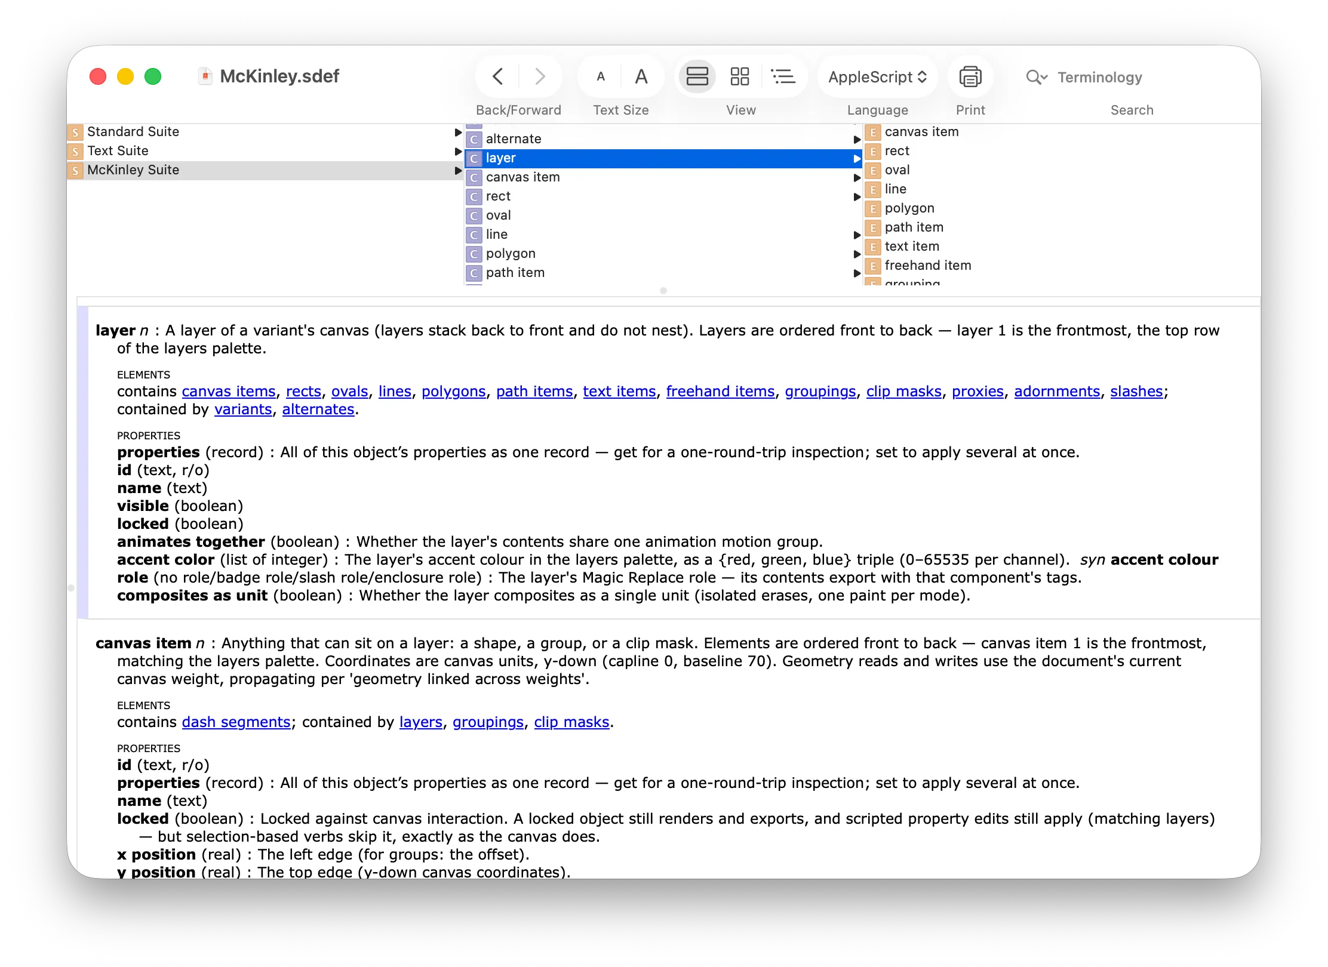Click the E icon beside freehand item element
The image size is (1328, 967).
[873, 266]
